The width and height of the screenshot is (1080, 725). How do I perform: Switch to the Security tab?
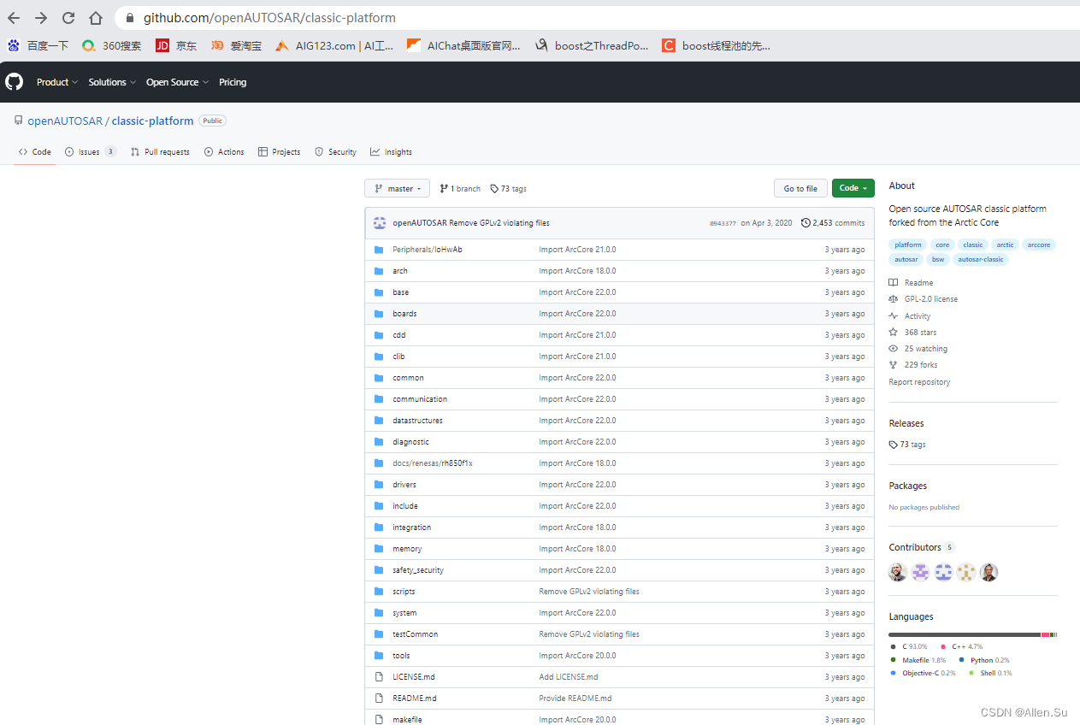(x=335, y=152)
